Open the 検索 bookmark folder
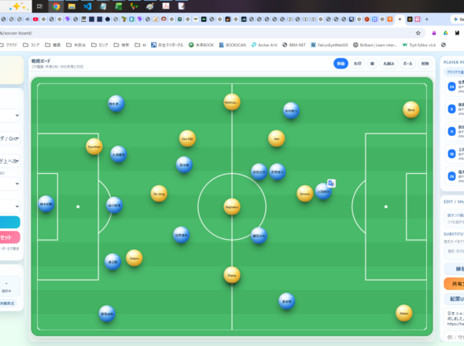The width and height of the screenshot is (464, 346). (x=122, y=45)
